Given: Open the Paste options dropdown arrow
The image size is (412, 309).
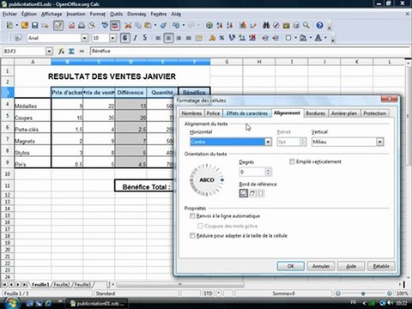Looking at the screenshot, I should [x=155, y=26].
